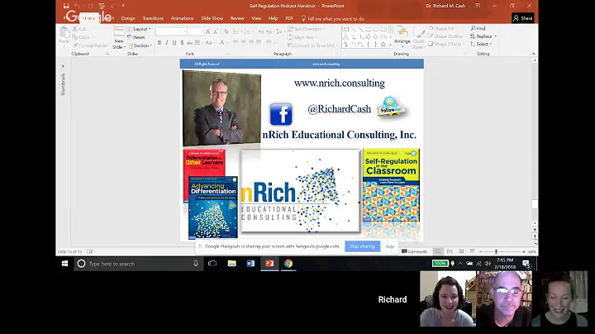Toggle Center alignment button
595x334 pixels.
point(243,42)
